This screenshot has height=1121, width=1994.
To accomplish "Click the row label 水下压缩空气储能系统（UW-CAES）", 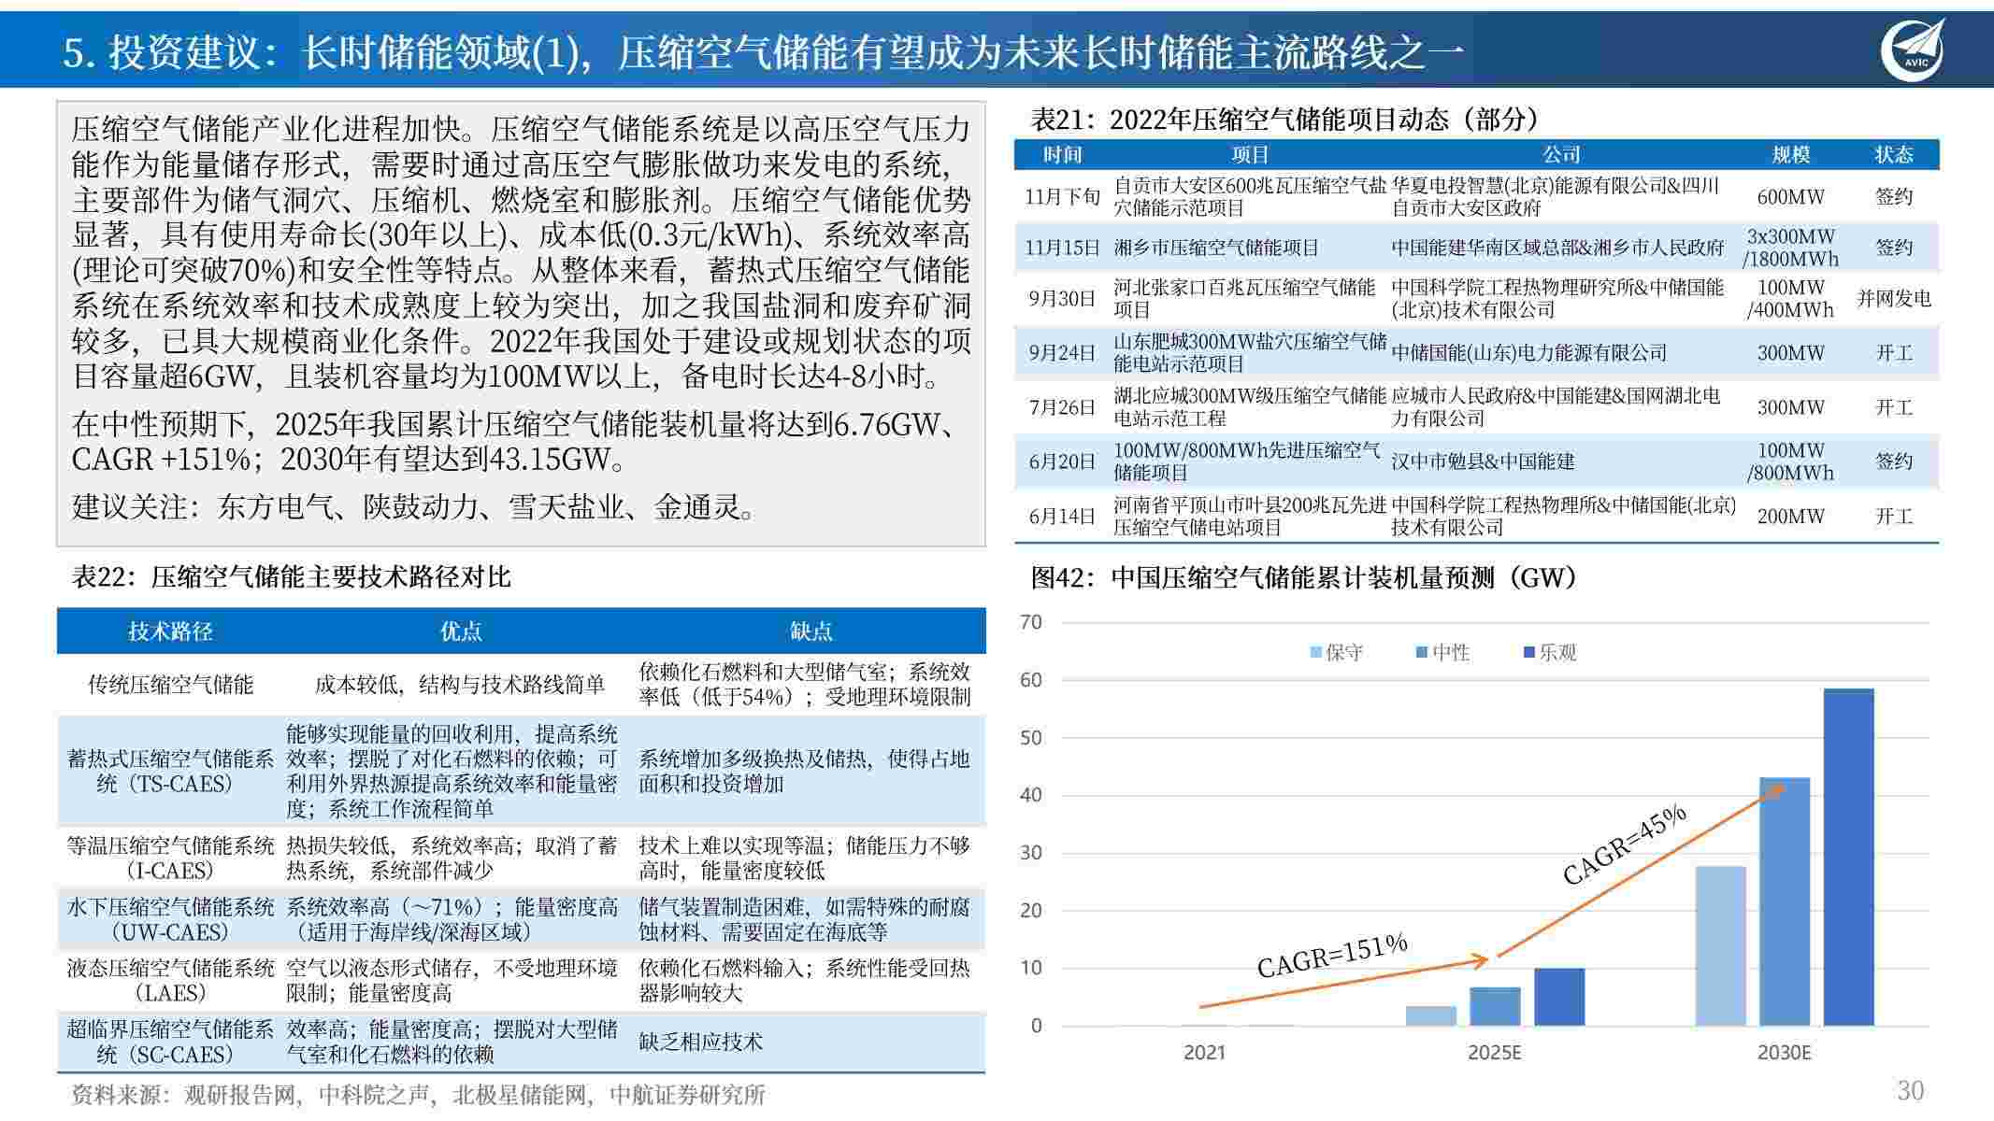I will pyautogui.click(x=170, y=919).
